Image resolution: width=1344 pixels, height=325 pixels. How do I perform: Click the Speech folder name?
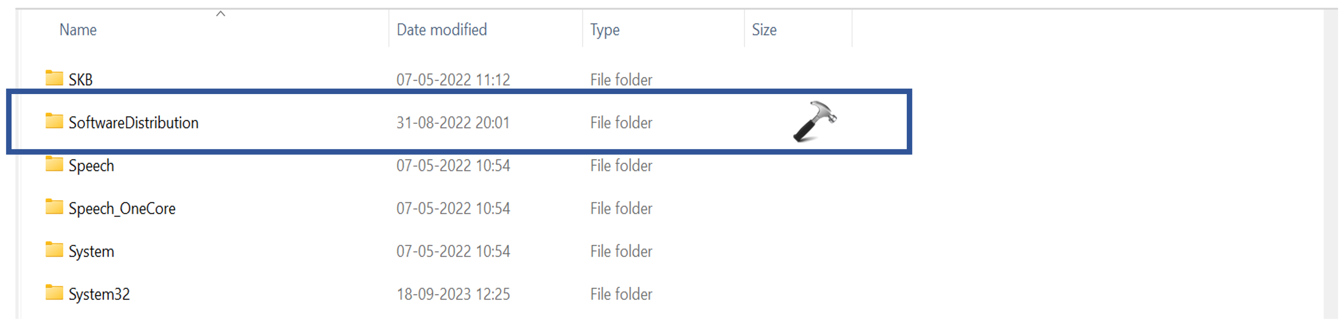pos(91,166)
